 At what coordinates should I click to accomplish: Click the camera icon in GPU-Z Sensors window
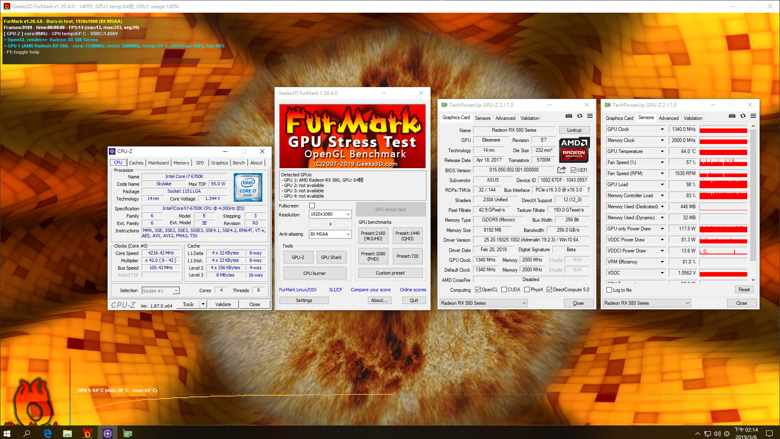(732, 116)
